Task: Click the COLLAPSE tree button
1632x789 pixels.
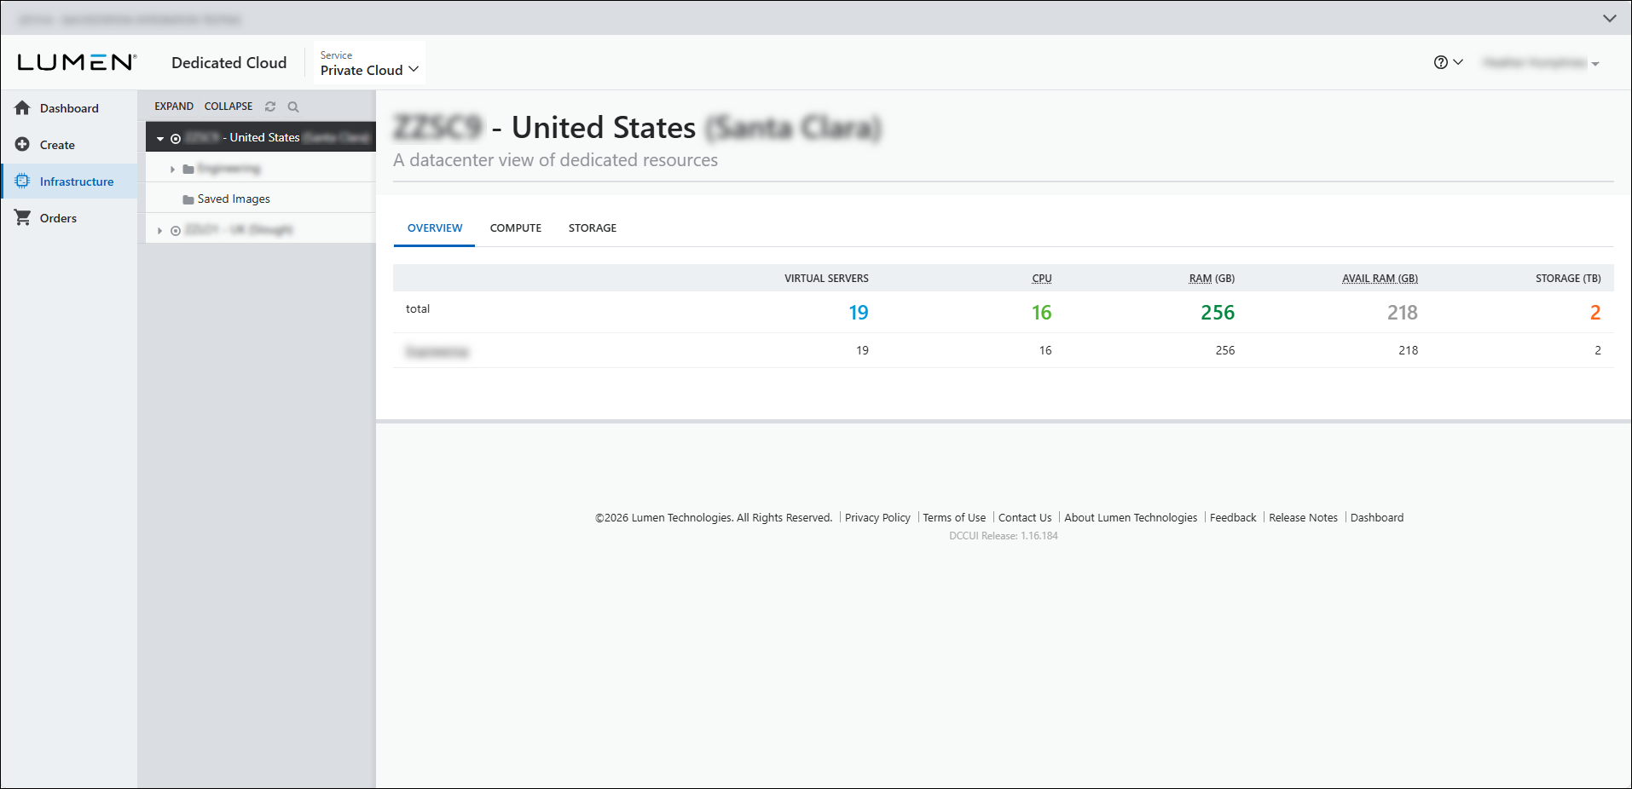Action: (229, 107)
